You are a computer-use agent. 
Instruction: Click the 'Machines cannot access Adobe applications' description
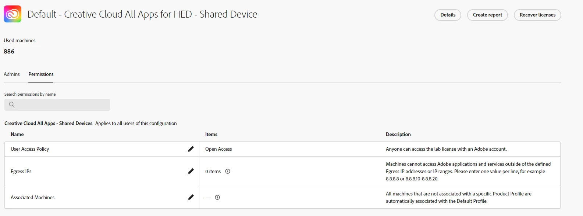point(468,171)
